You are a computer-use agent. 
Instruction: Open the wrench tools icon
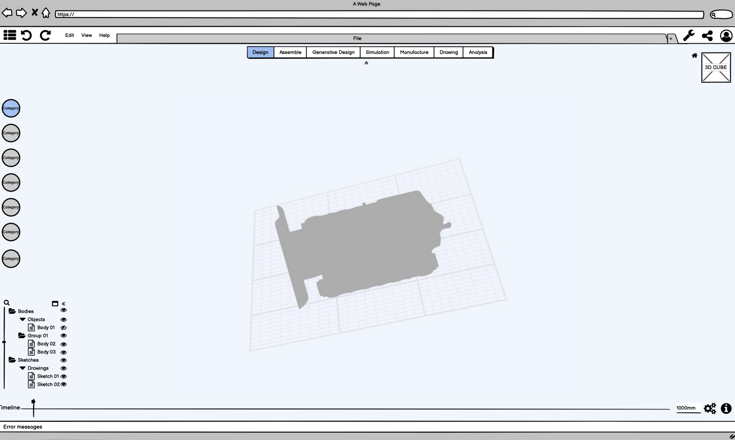[688, 35]
